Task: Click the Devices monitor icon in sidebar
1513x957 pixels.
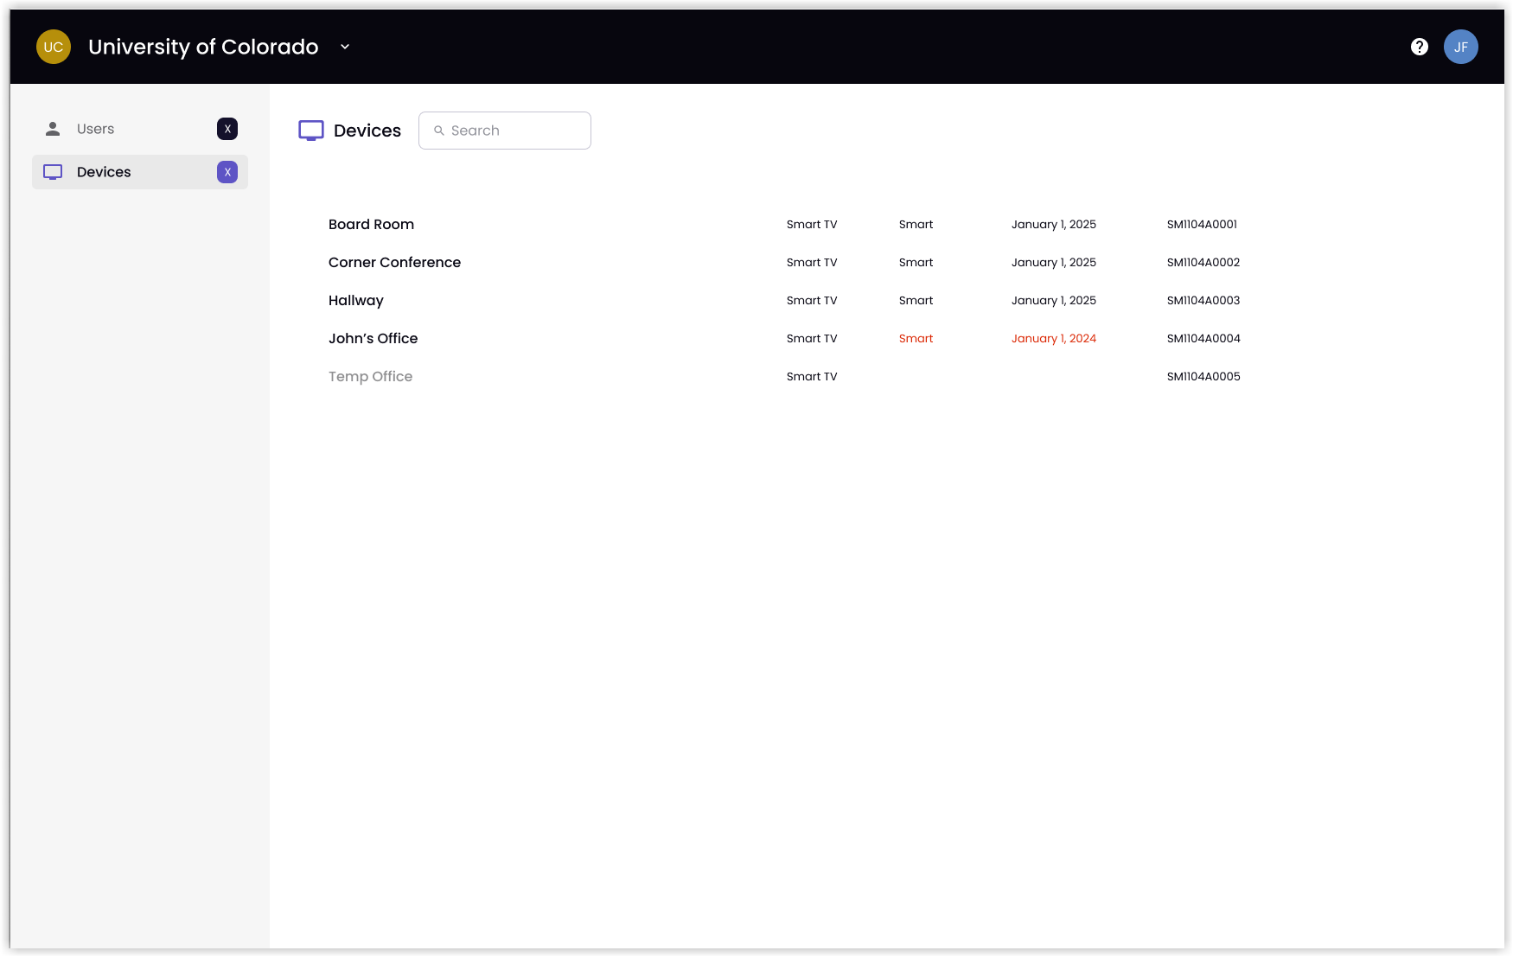Action: tap(53, 172)
